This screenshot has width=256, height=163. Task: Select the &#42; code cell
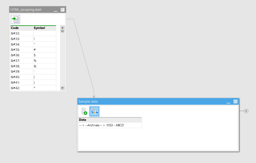(22, 88)
